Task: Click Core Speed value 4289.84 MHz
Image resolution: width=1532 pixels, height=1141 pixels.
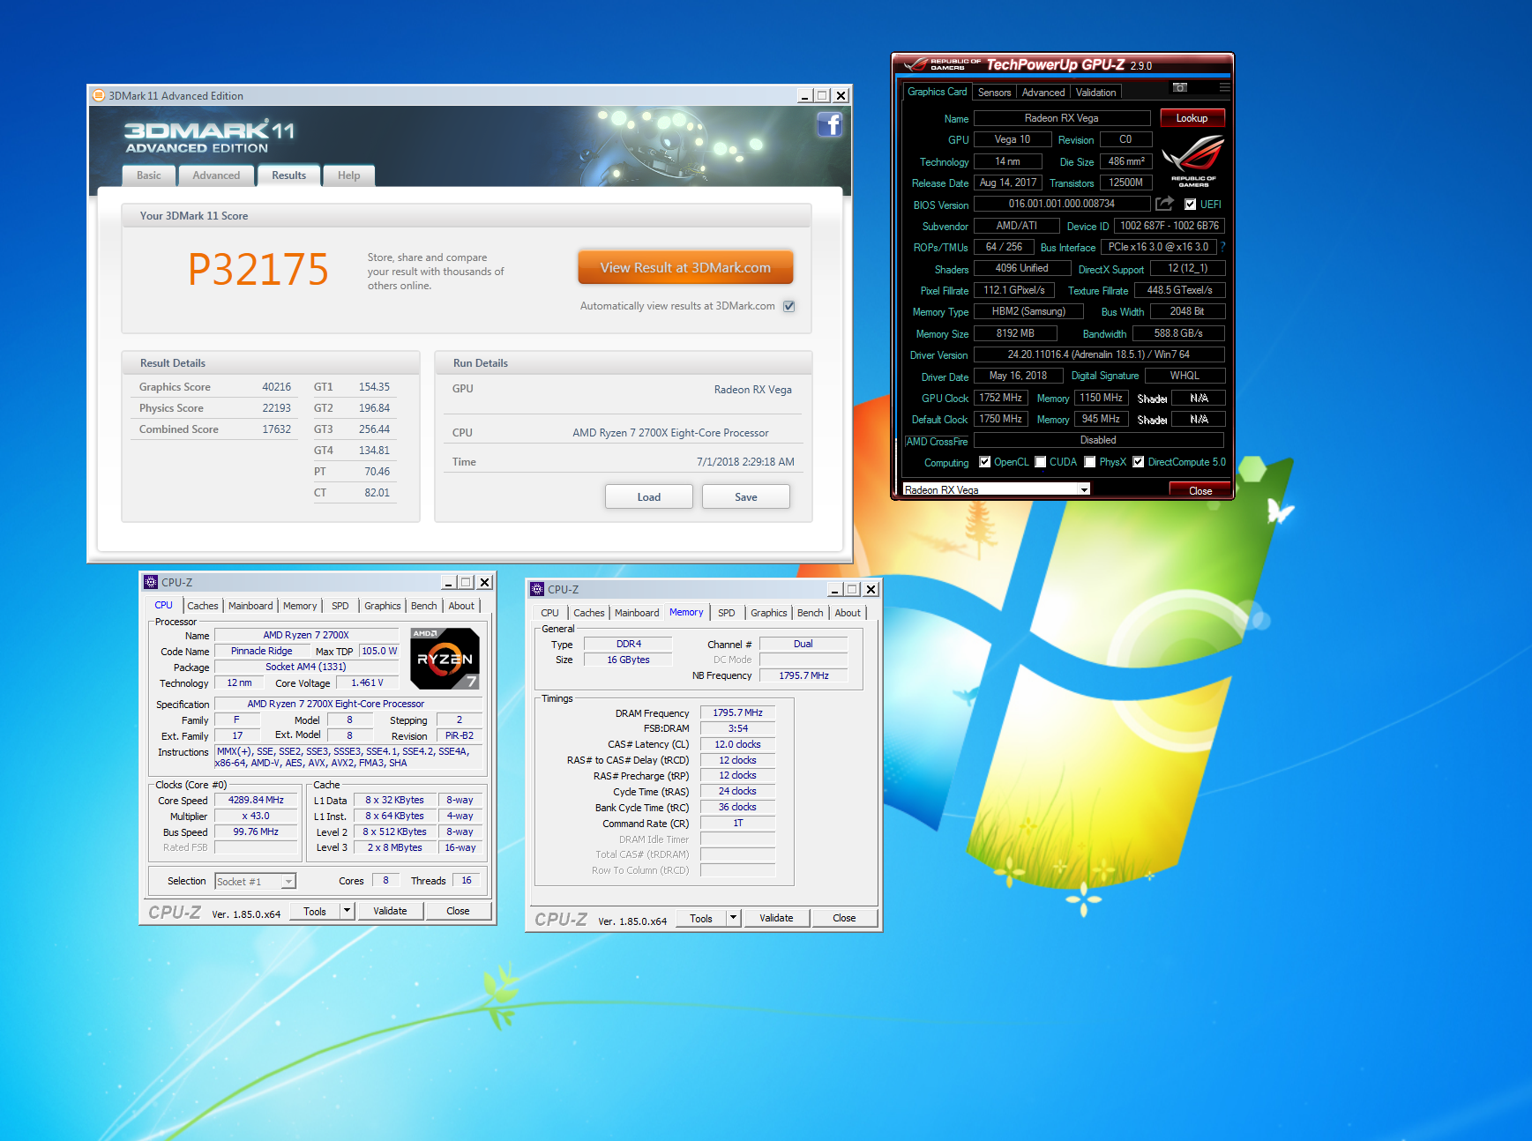Action: click(x=256, y=800)
